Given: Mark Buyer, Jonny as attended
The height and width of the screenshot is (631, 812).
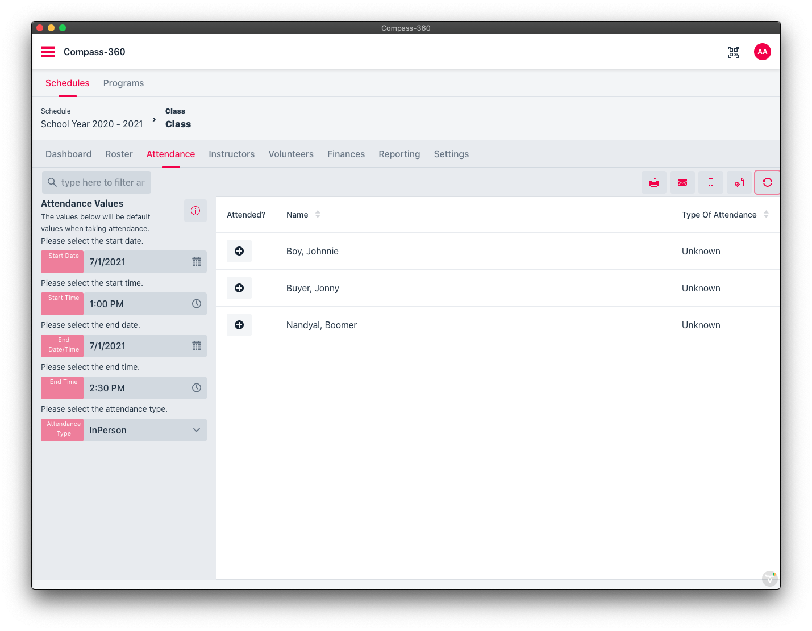Looking at the screenshot, I should [x=239, y=288].
